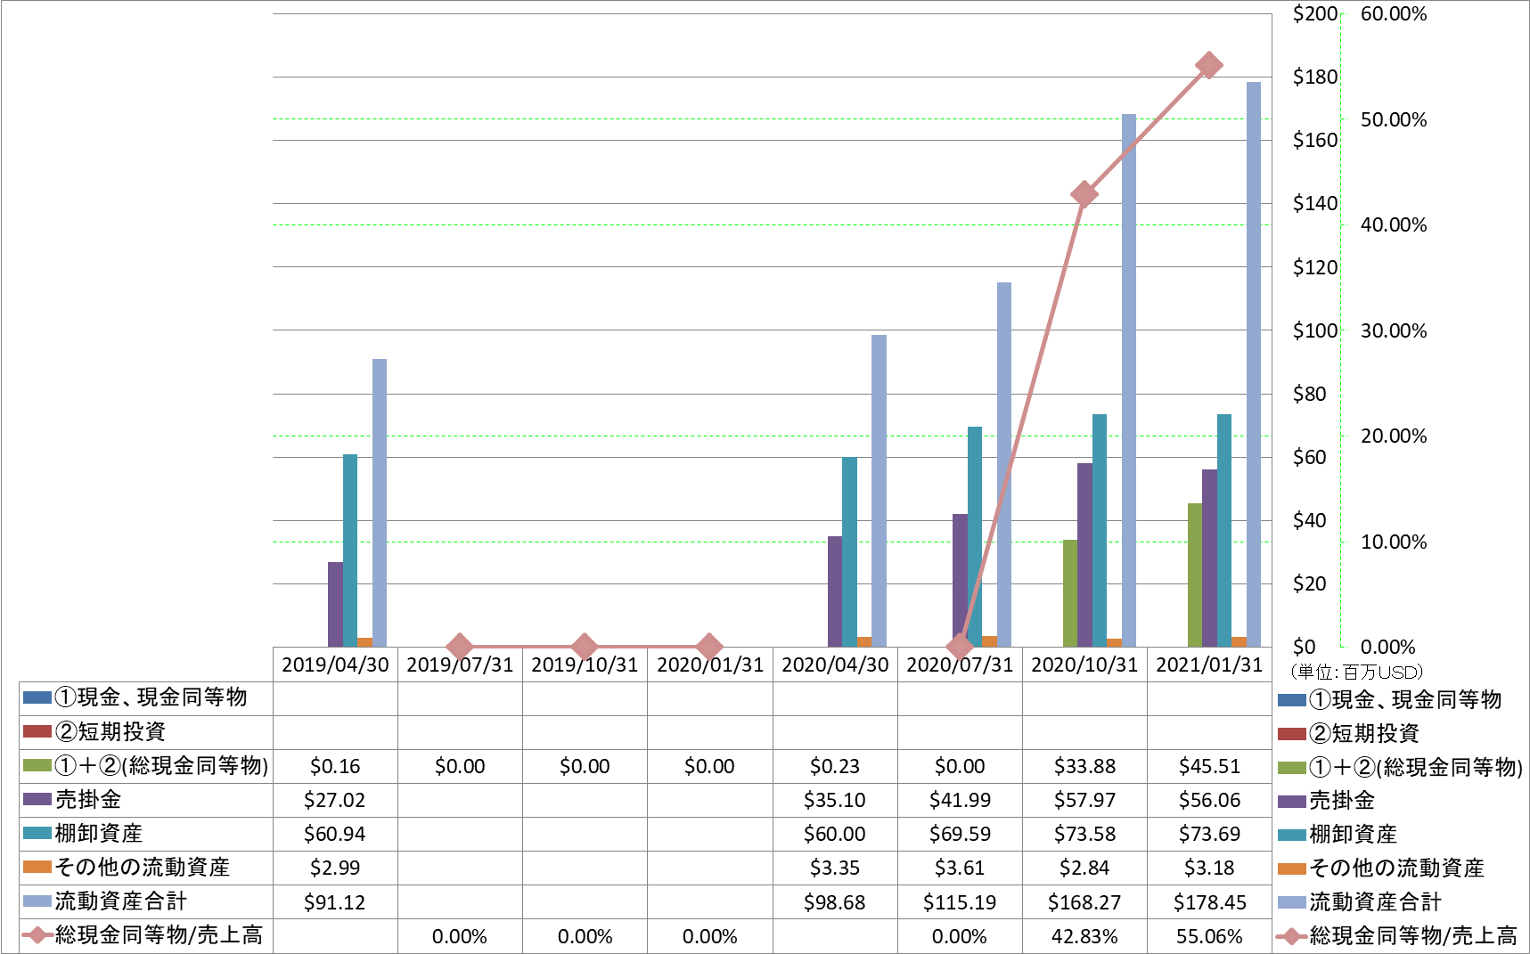Select the 流動資産合計 row header in the data table

(146, 901)
